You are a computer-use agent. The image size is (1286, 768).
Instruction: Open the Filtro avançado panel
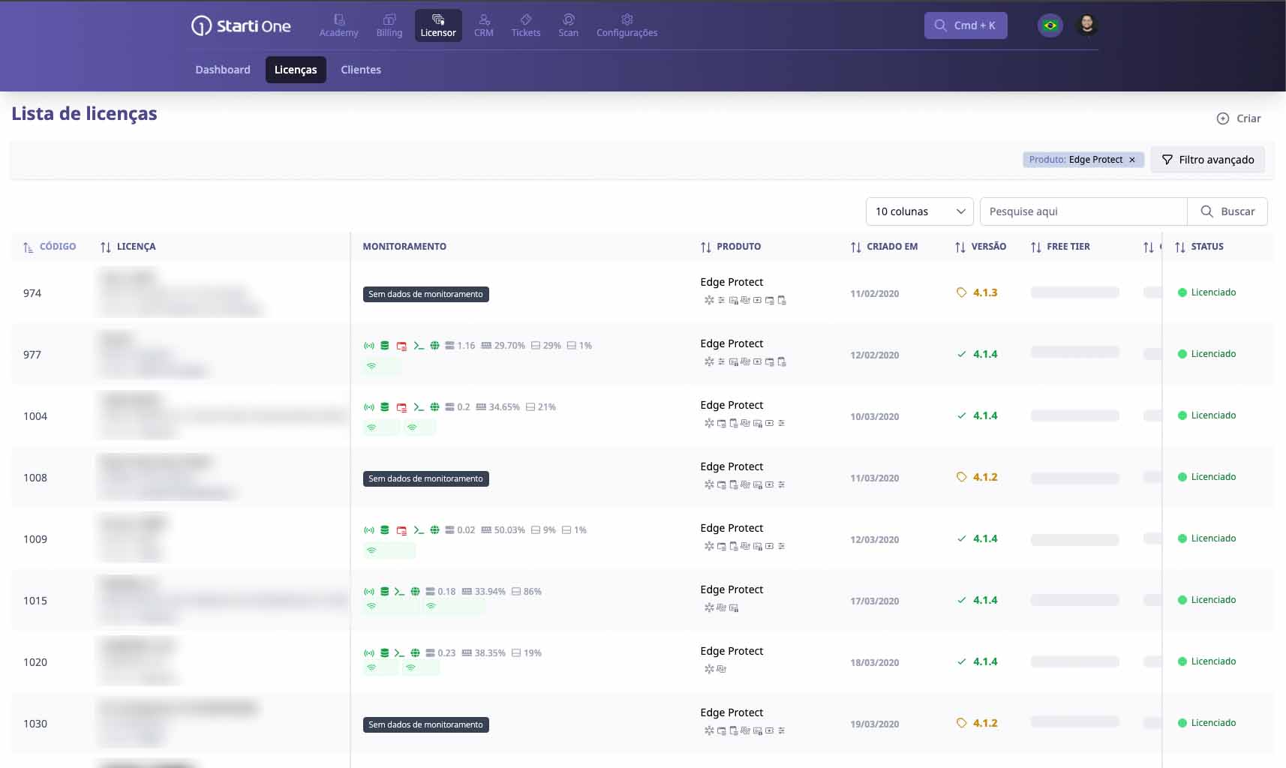1207,160
